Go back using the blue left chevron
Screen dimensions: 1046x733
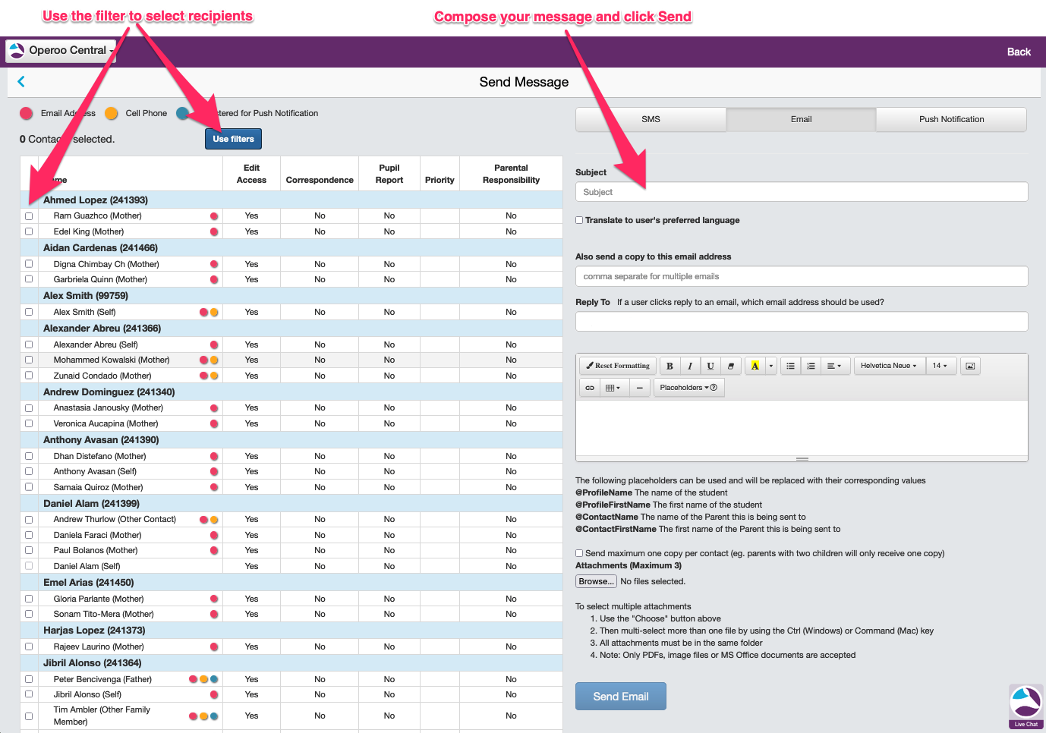(x=21, y=82)
